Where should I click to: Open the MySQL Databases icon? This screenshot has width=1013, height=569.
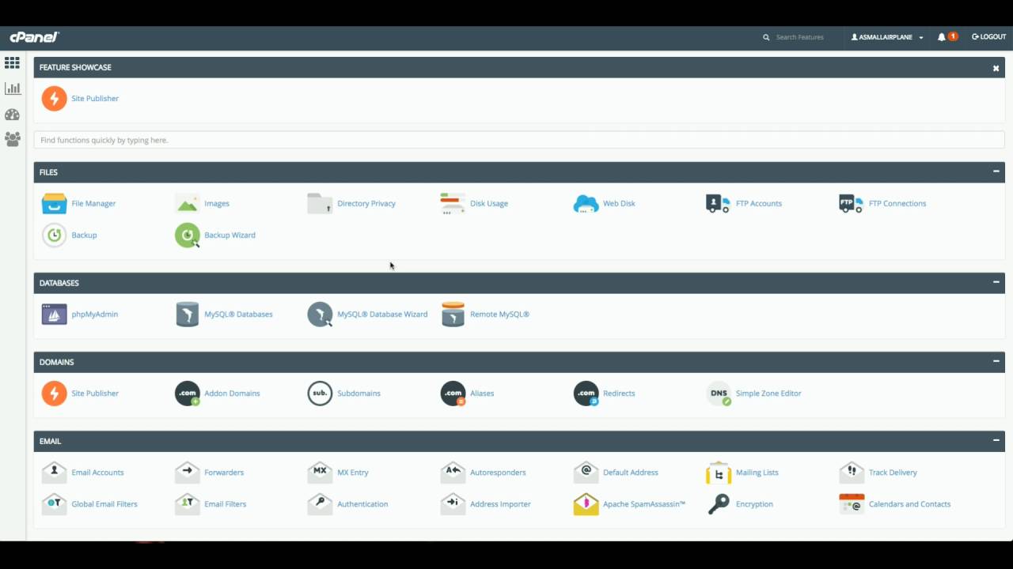187,314
